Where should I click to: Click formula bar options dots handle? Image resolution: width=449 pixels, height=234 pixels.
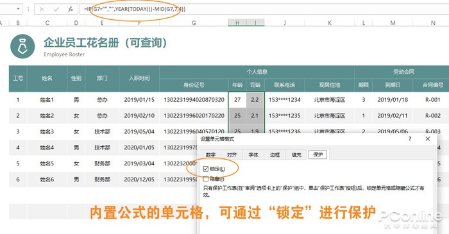coord(28,9)
